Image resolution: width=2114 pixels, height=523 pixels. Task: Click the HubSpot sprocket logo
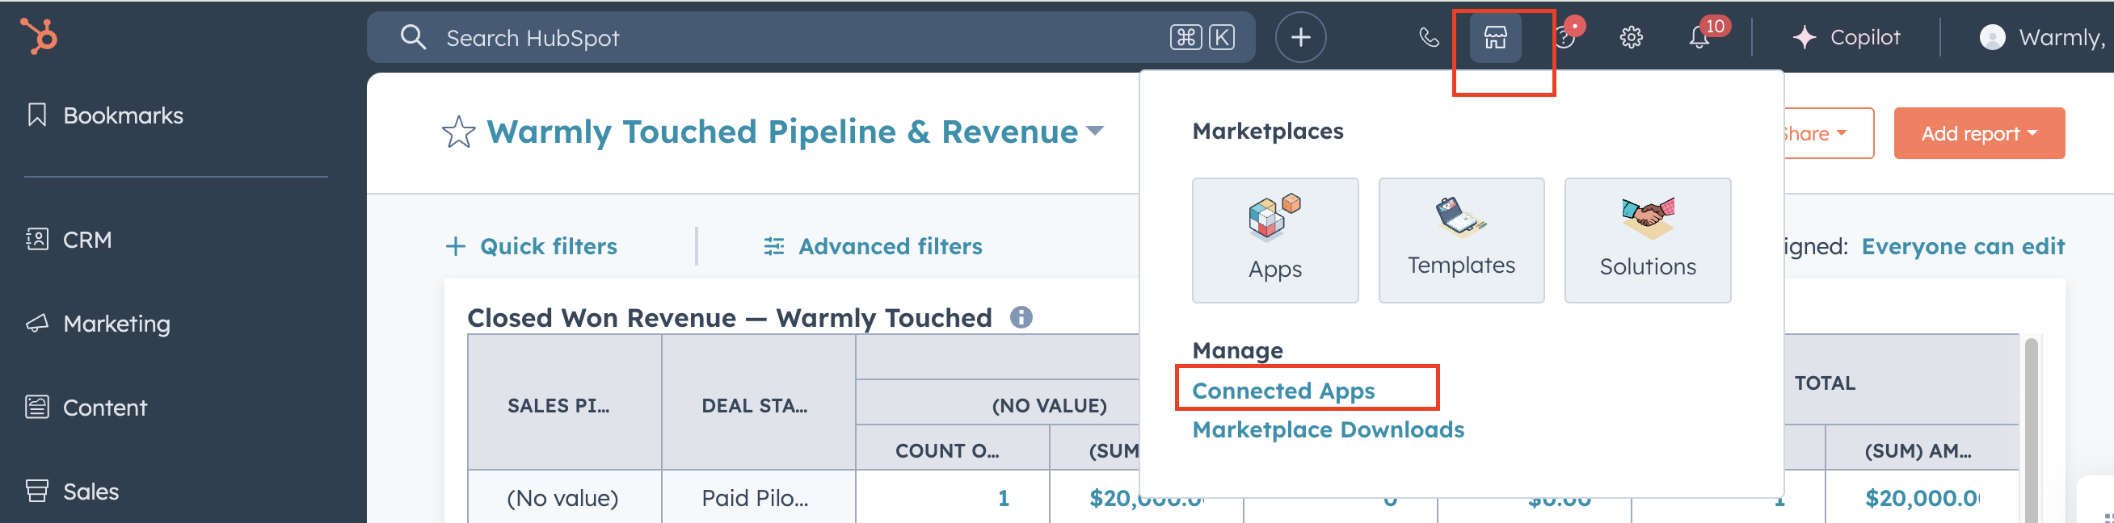pyautogui.click(x=39, y=36)
